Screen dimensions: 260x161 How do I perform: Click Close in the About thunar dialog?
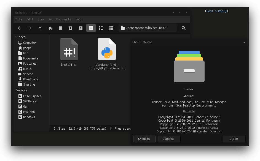pos(234,139)
